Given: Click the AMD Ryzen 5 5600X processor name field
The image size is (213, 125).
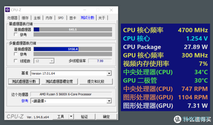Looking at the screenshot, I should click(71, 94).
